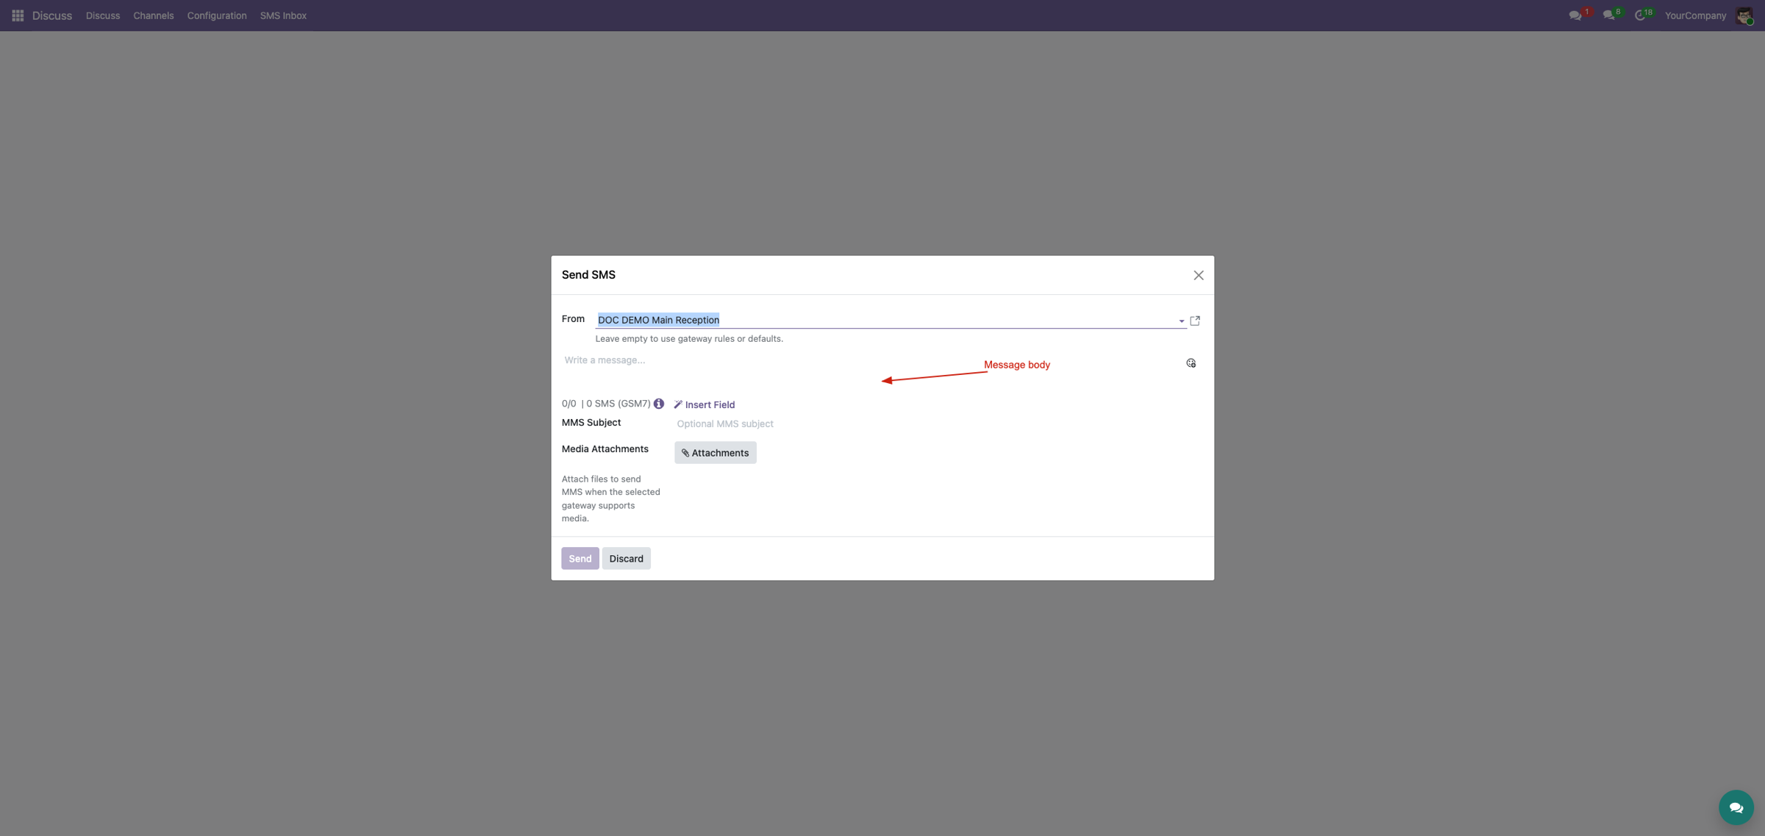Open the Configuration menu
Screen dimensions: 1765x836
click(x=217, y=15)
